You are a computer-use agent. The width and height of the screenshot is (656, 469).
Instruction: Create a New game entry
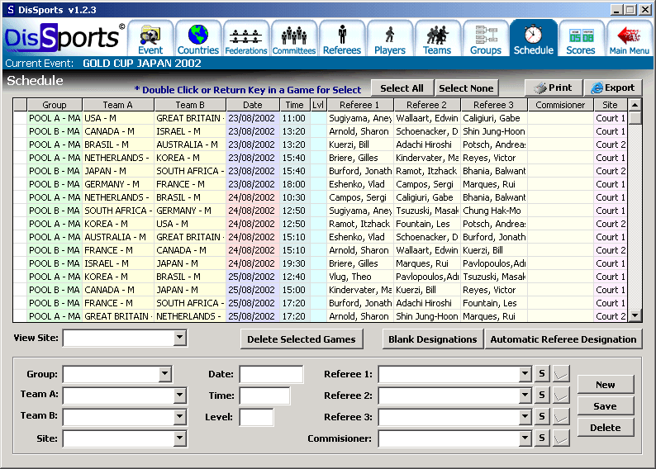tap(606, 385)
